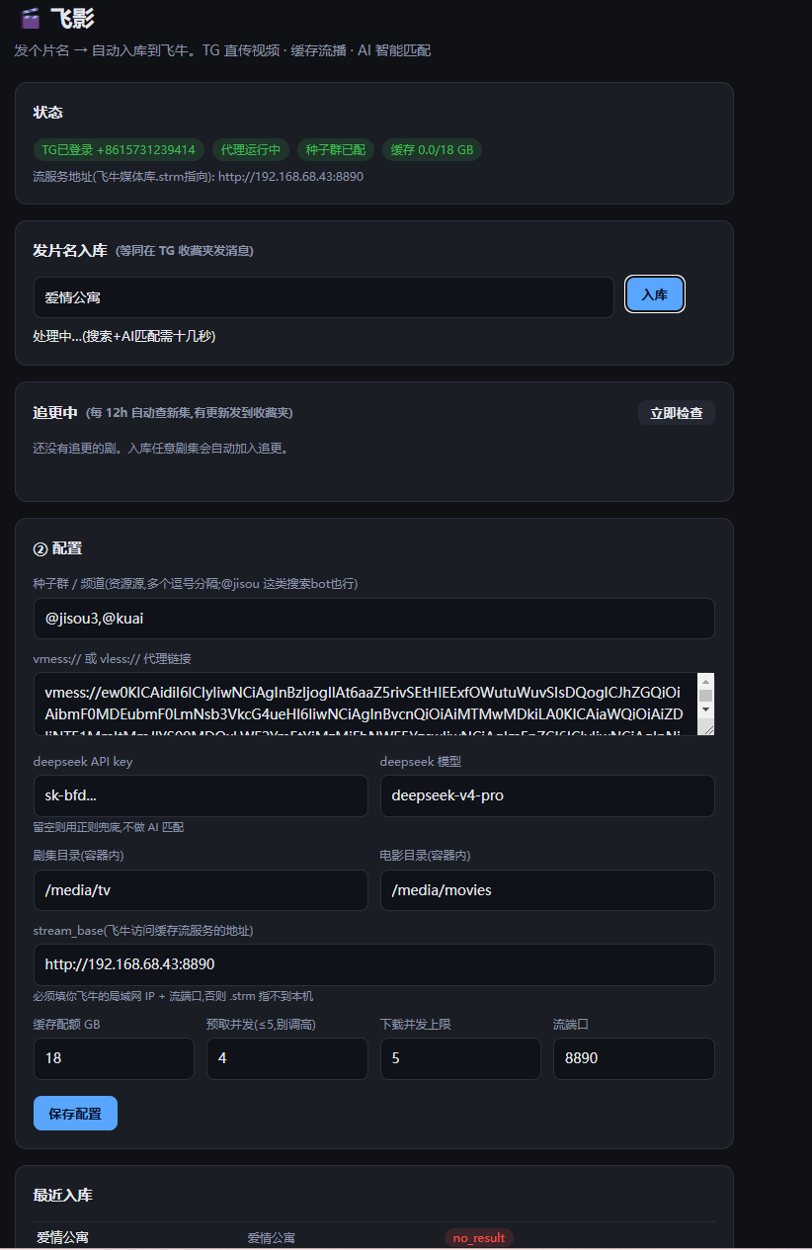The image size is (812, 1250).
Task: Click into the vmess proxy link textarea
Action: 365,704
